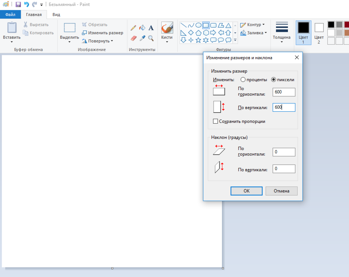349x277 pixels.
Task: Select the Text tool letter A
Action: pos(151,28)
